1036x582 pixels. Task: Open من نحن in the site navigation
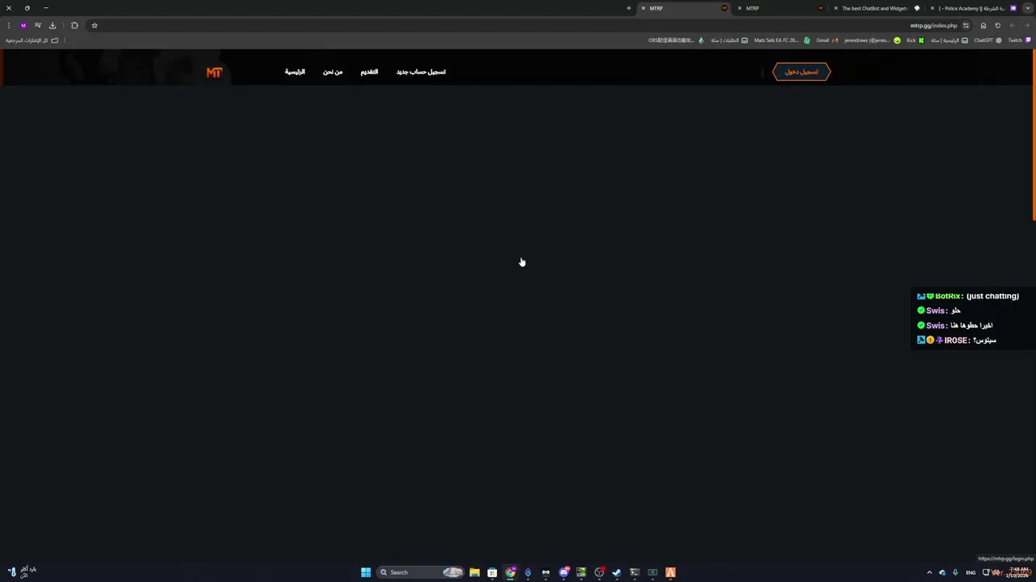pyautogui.click(x=333, y=72)
